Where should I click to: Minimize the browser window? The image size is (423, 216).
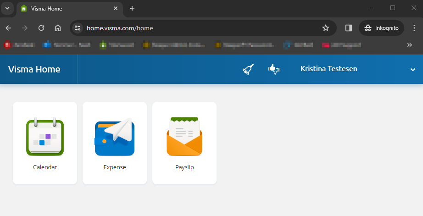click(372, 8)
